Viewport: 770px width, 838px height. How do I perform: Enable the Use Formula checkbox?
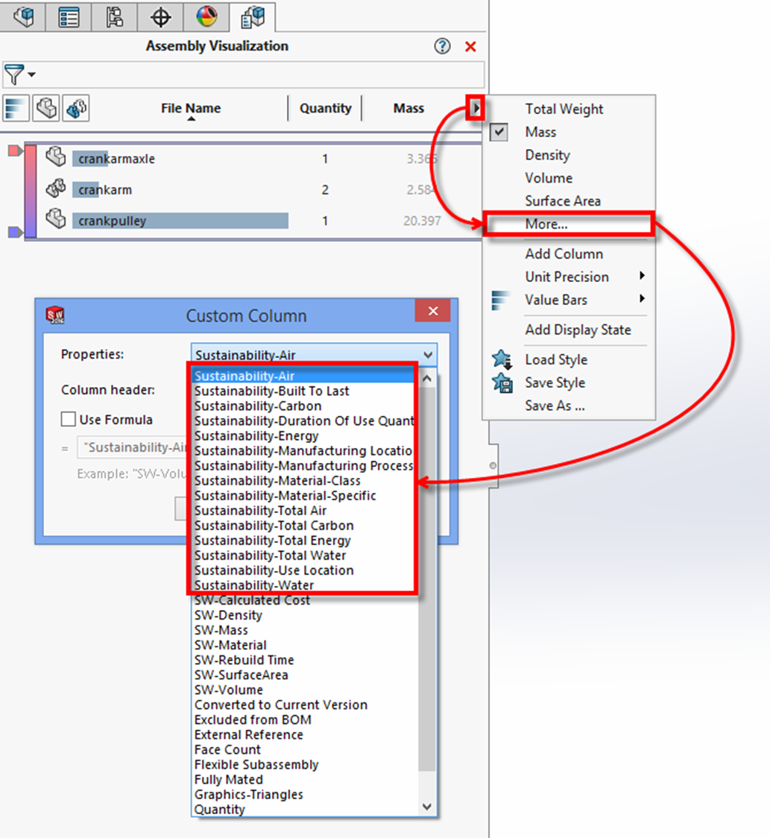[x=68, y=419]
